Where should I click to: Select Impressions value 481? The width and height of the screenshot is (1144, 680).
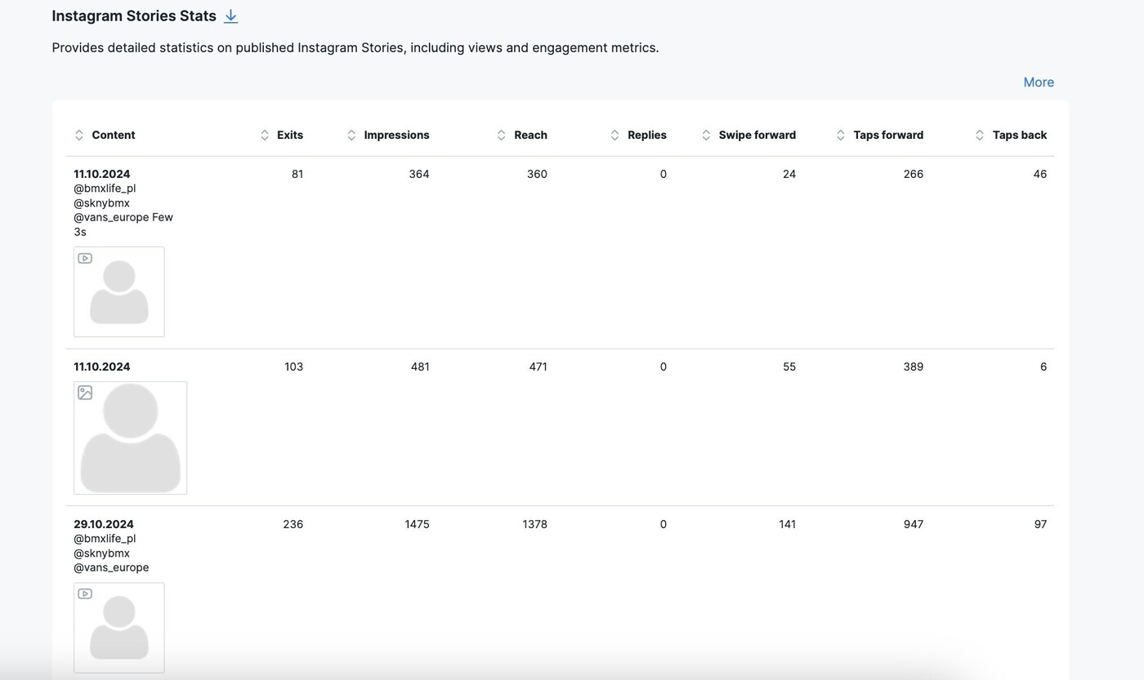[420, 367]
